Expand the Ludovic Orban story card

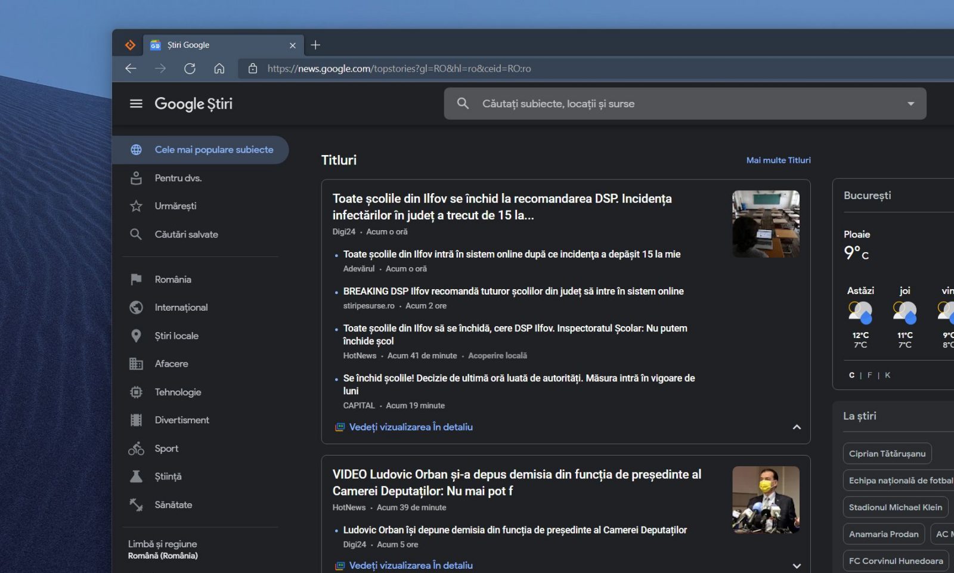pos(797,565)
